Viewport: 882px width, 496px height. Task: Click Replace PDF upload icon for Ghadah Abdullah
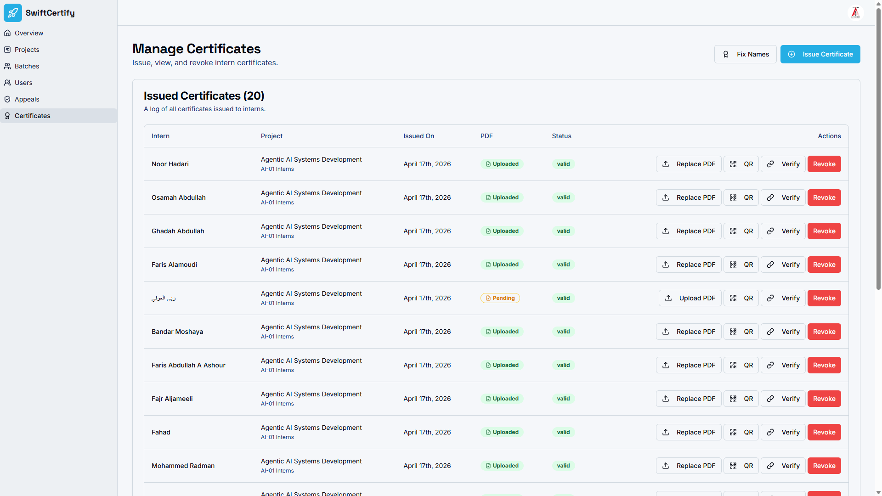666,231
